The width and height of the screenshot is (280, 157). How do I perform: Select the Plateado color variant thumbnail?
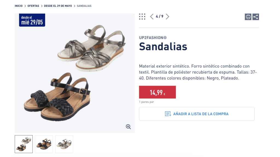click(64, 144)
